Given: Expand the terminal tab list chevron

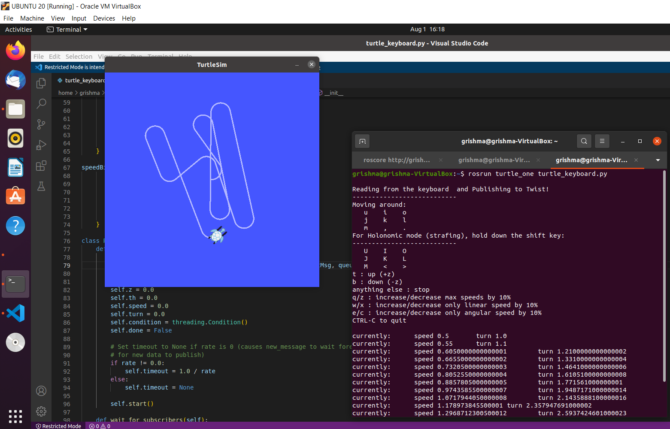Looking at the screenshot, I should coord(658,160).
